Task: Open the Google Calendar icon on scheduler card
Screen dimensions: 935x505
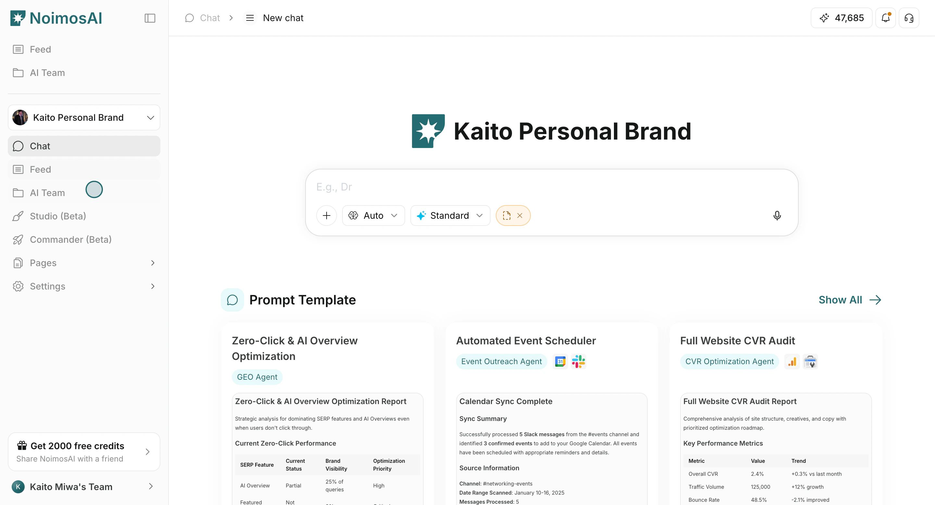Action: 560,361
